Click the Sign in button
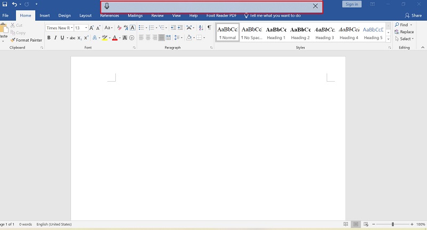Image resolution: width=427 pixels, height=230 pixels. tap(352, 4)
